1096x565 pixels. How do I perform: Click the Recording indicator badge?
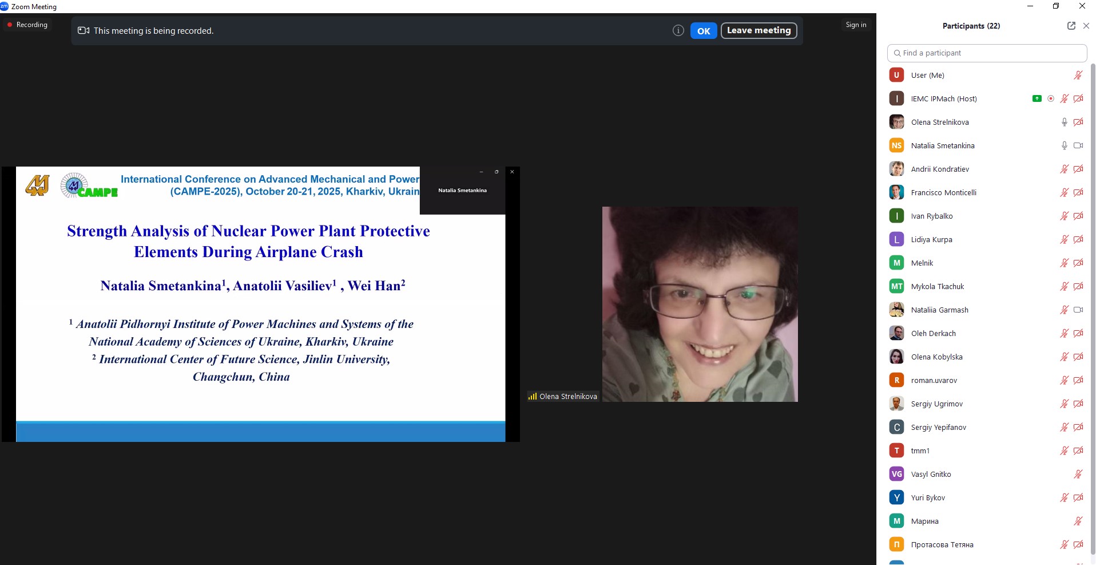27,25
